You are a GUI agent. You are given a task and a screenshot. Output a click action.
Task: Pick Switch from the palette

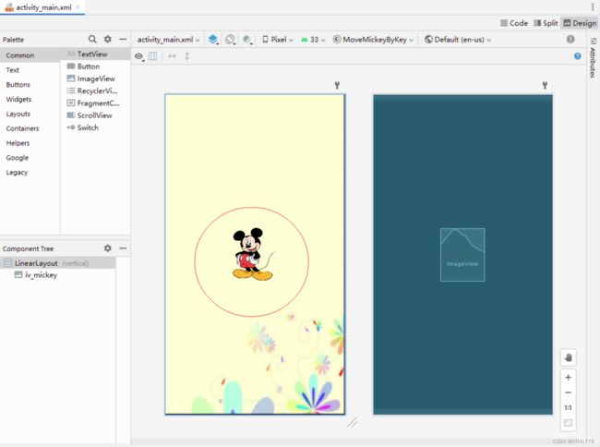click(96, 127)
